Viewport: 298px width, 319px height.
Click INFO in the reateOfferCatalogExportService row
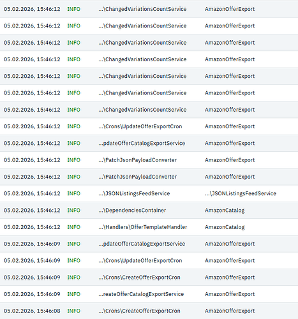[74, 294]
